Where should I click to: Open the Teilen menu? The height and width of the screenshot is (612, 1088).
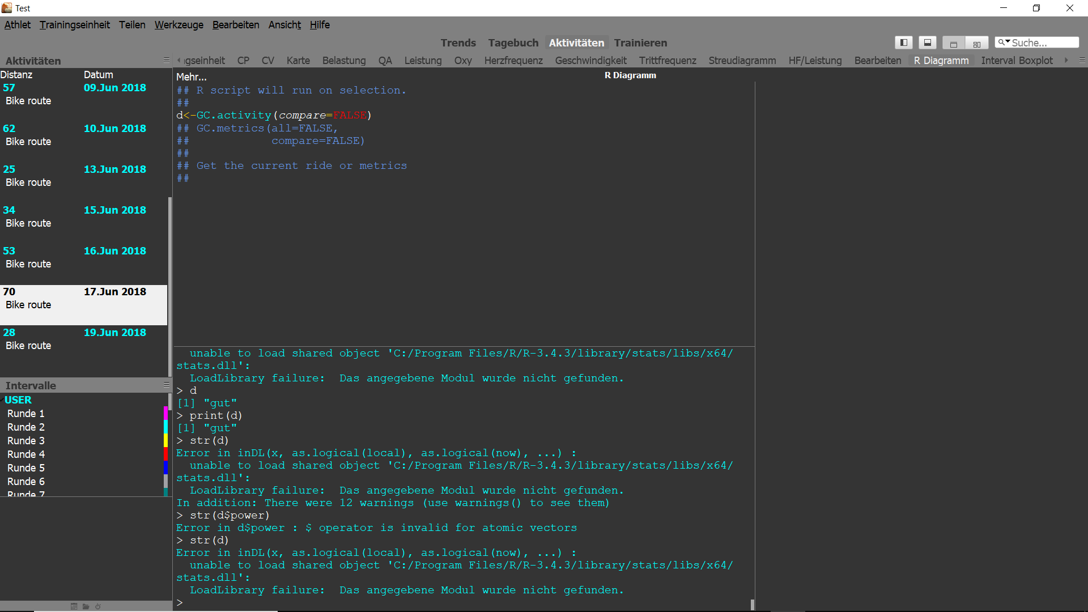click(132, 25)
